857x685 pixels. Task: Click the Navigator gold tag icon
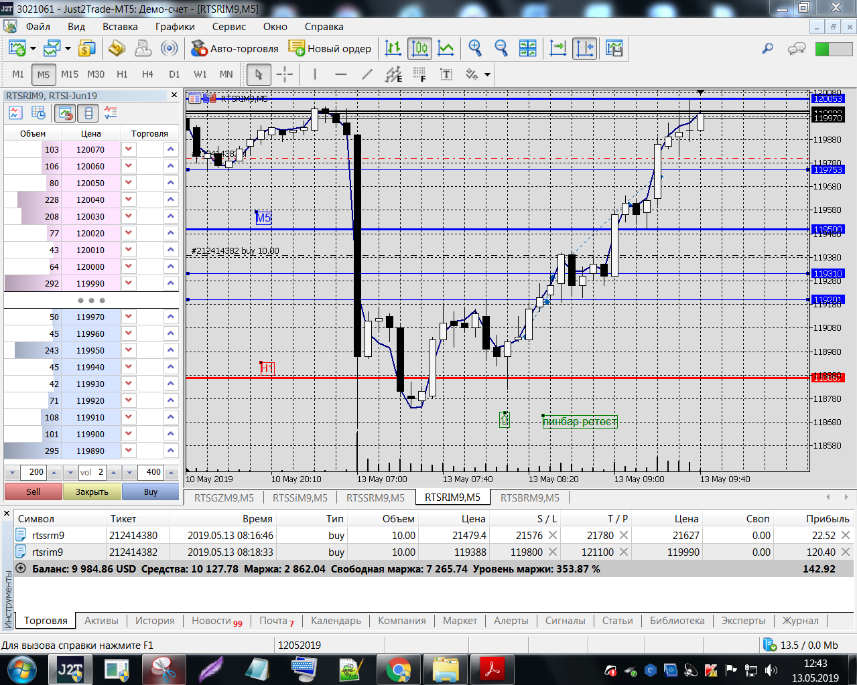click(x=117, y=48)
